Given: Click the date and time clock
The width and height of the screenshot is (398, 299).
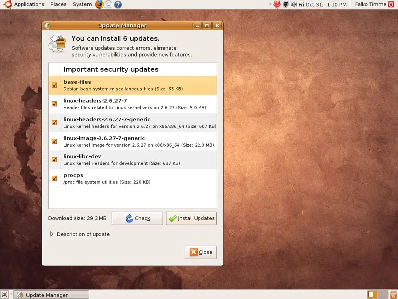Looking at the screenshot, I should pyautogui.click(x=322, y=5).
